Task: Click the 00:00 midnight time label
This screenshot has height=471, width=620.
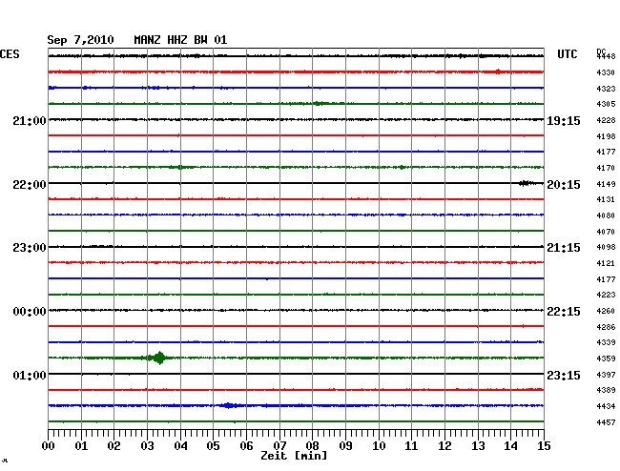Action: click(29, 312)
